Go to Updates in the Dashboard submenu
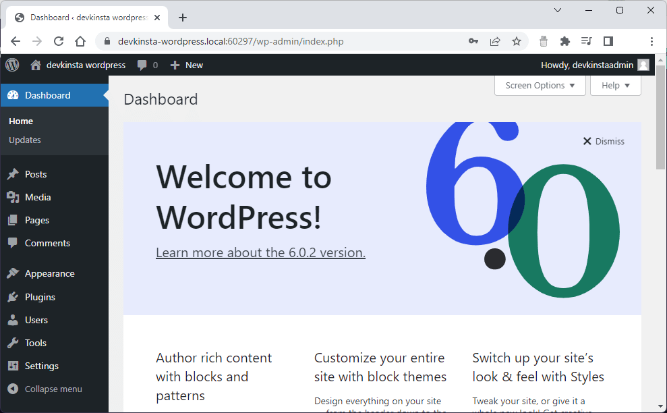Image resolution: width=667 pixels, height=413 pixels. 25,140
